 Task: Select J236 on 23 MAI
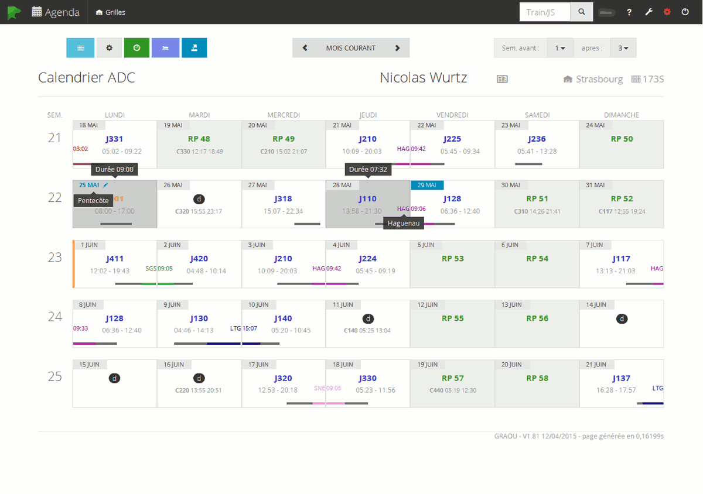click(537, 139)
